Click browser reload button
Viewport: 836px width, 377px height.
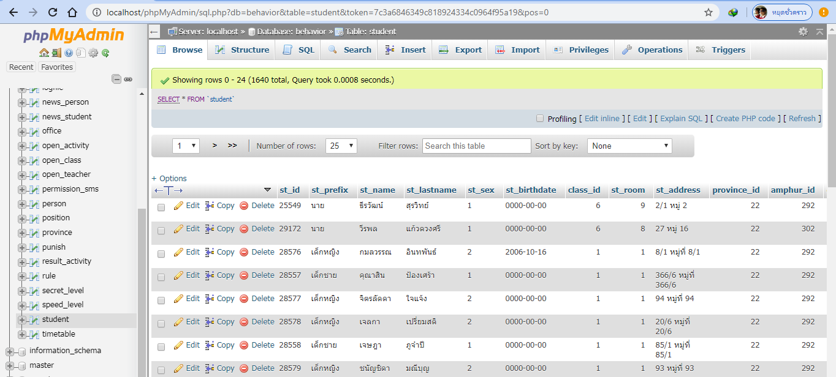[53, 12]
